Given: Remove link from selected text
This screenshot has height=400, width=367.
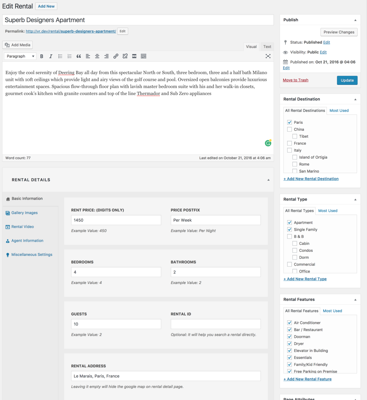Looking at the screenshot, I should tap(125, 56).
